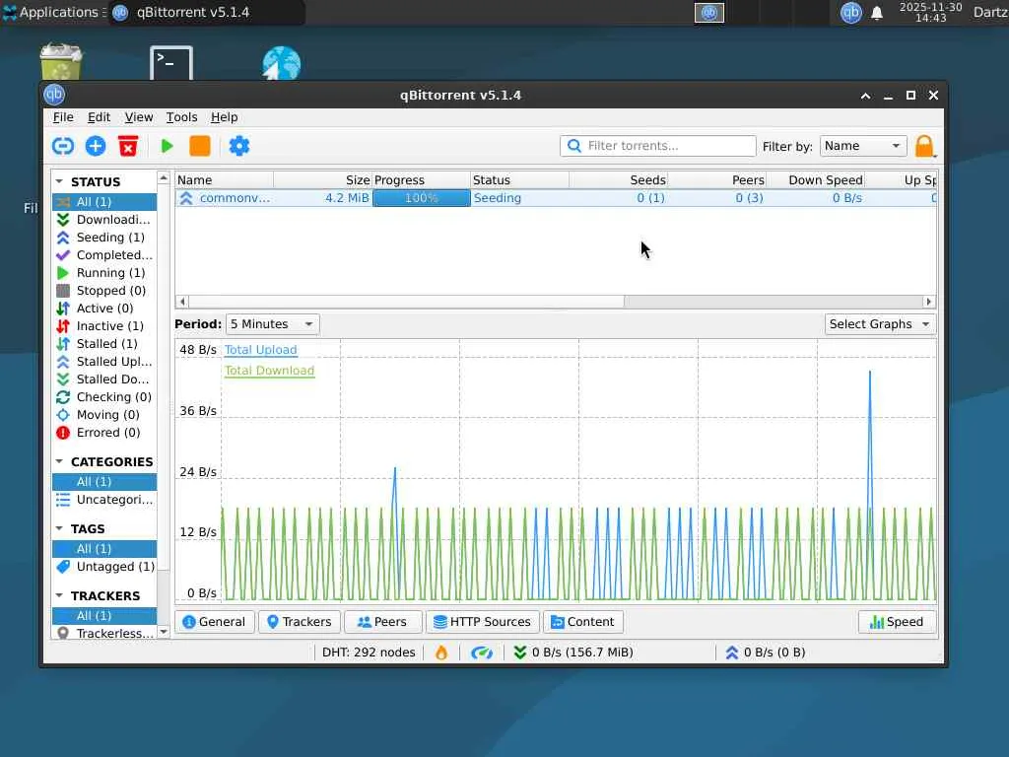
Task: Click the Add torrent link toolbar icon
Action: point(62,146)
